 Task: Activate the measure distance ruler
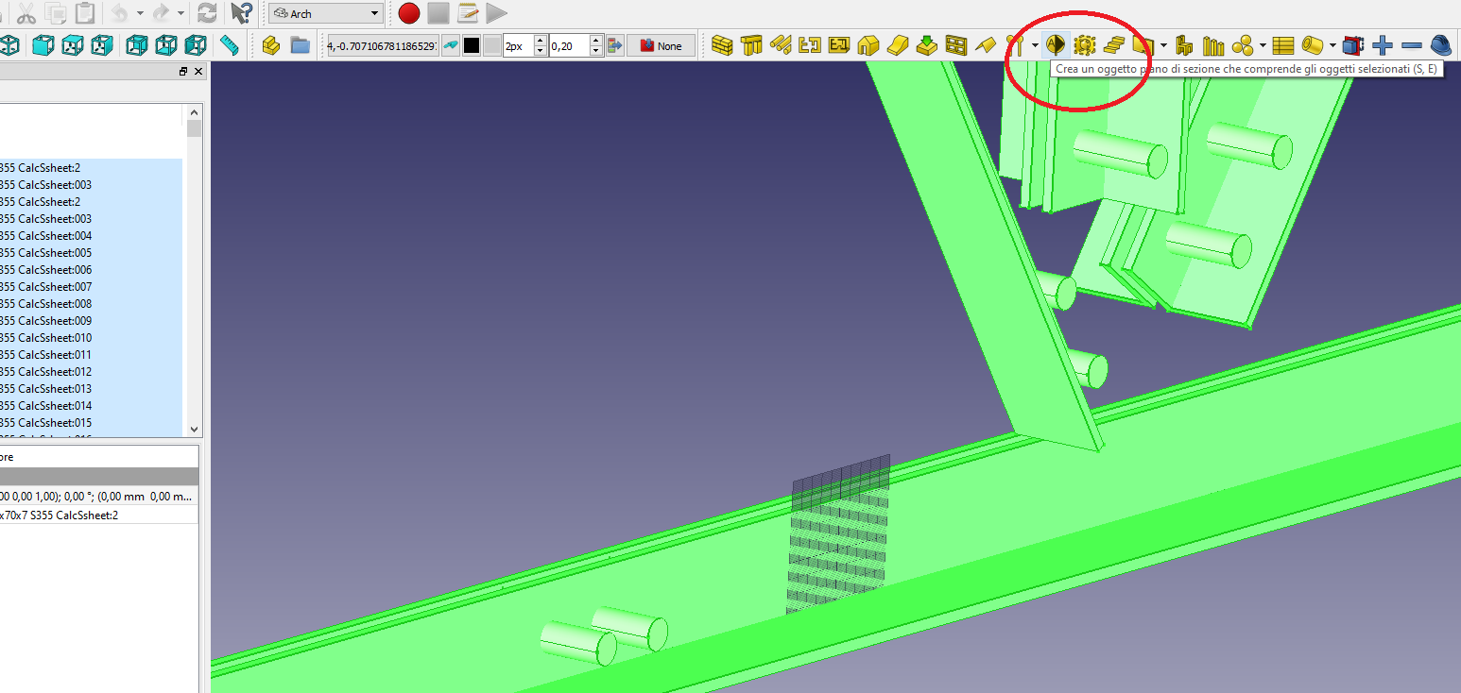(229, 44)
